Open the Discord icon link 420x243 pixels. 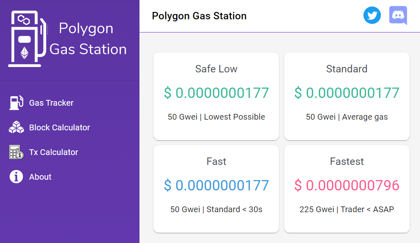[x=398, y=15]
